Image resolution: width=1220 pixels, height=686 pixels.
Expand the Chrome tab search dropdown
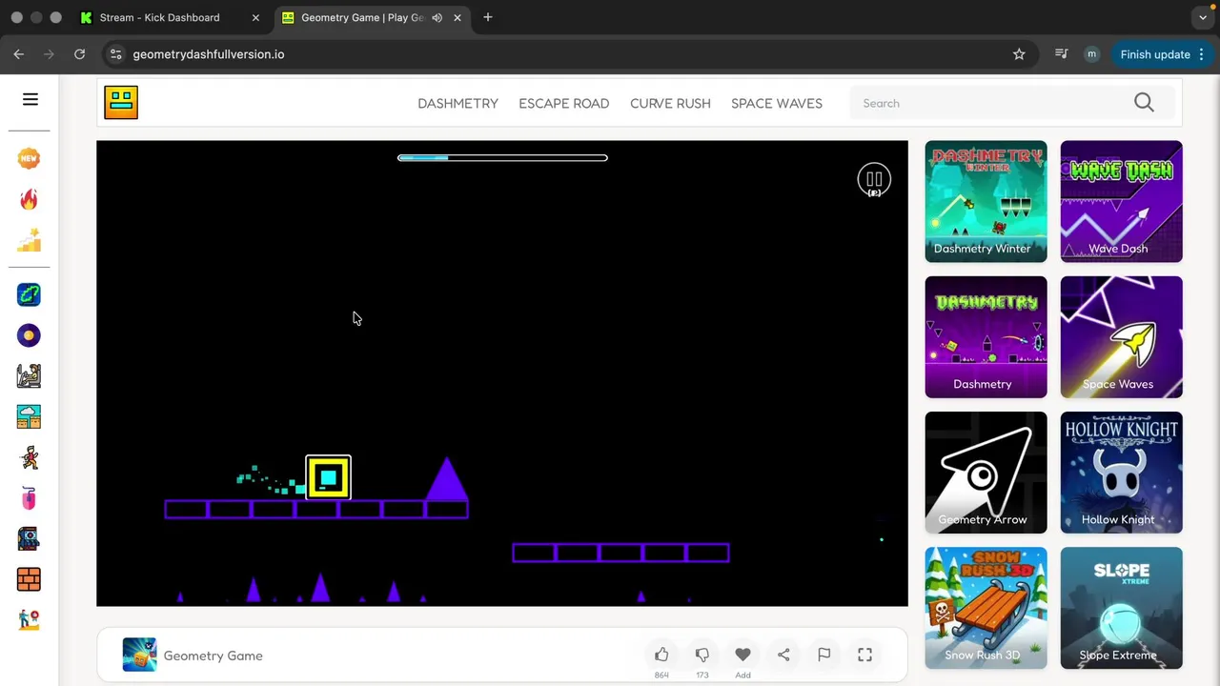[x=1203, y=17]
